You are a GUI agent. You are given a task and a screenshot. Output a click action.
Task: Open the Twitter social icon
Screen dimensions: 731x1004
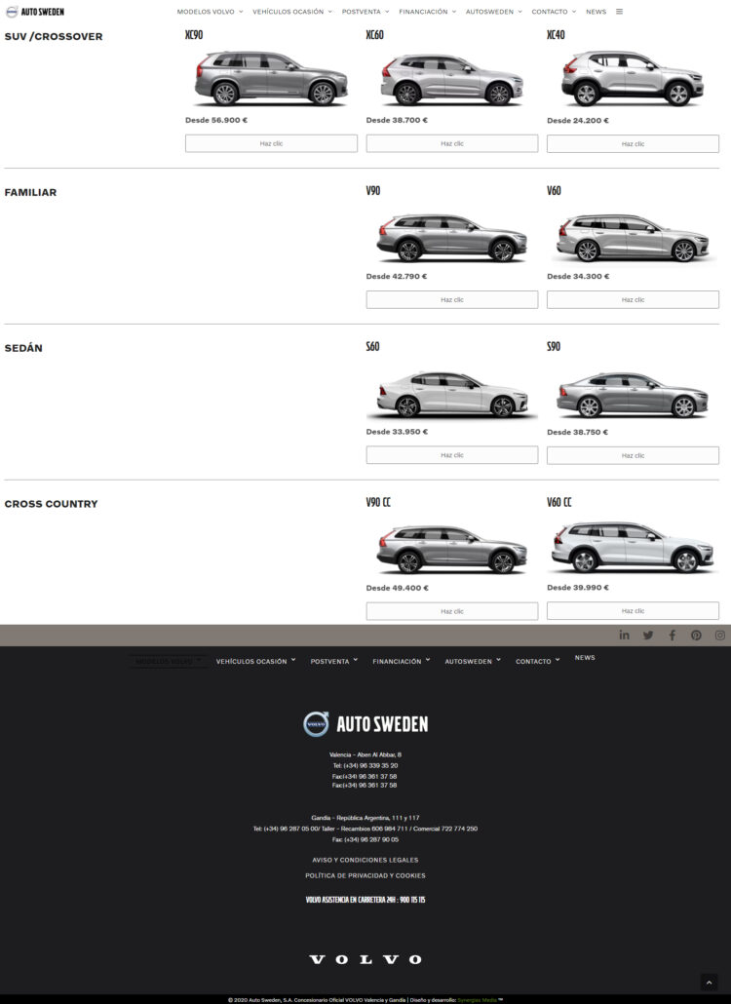648,636
